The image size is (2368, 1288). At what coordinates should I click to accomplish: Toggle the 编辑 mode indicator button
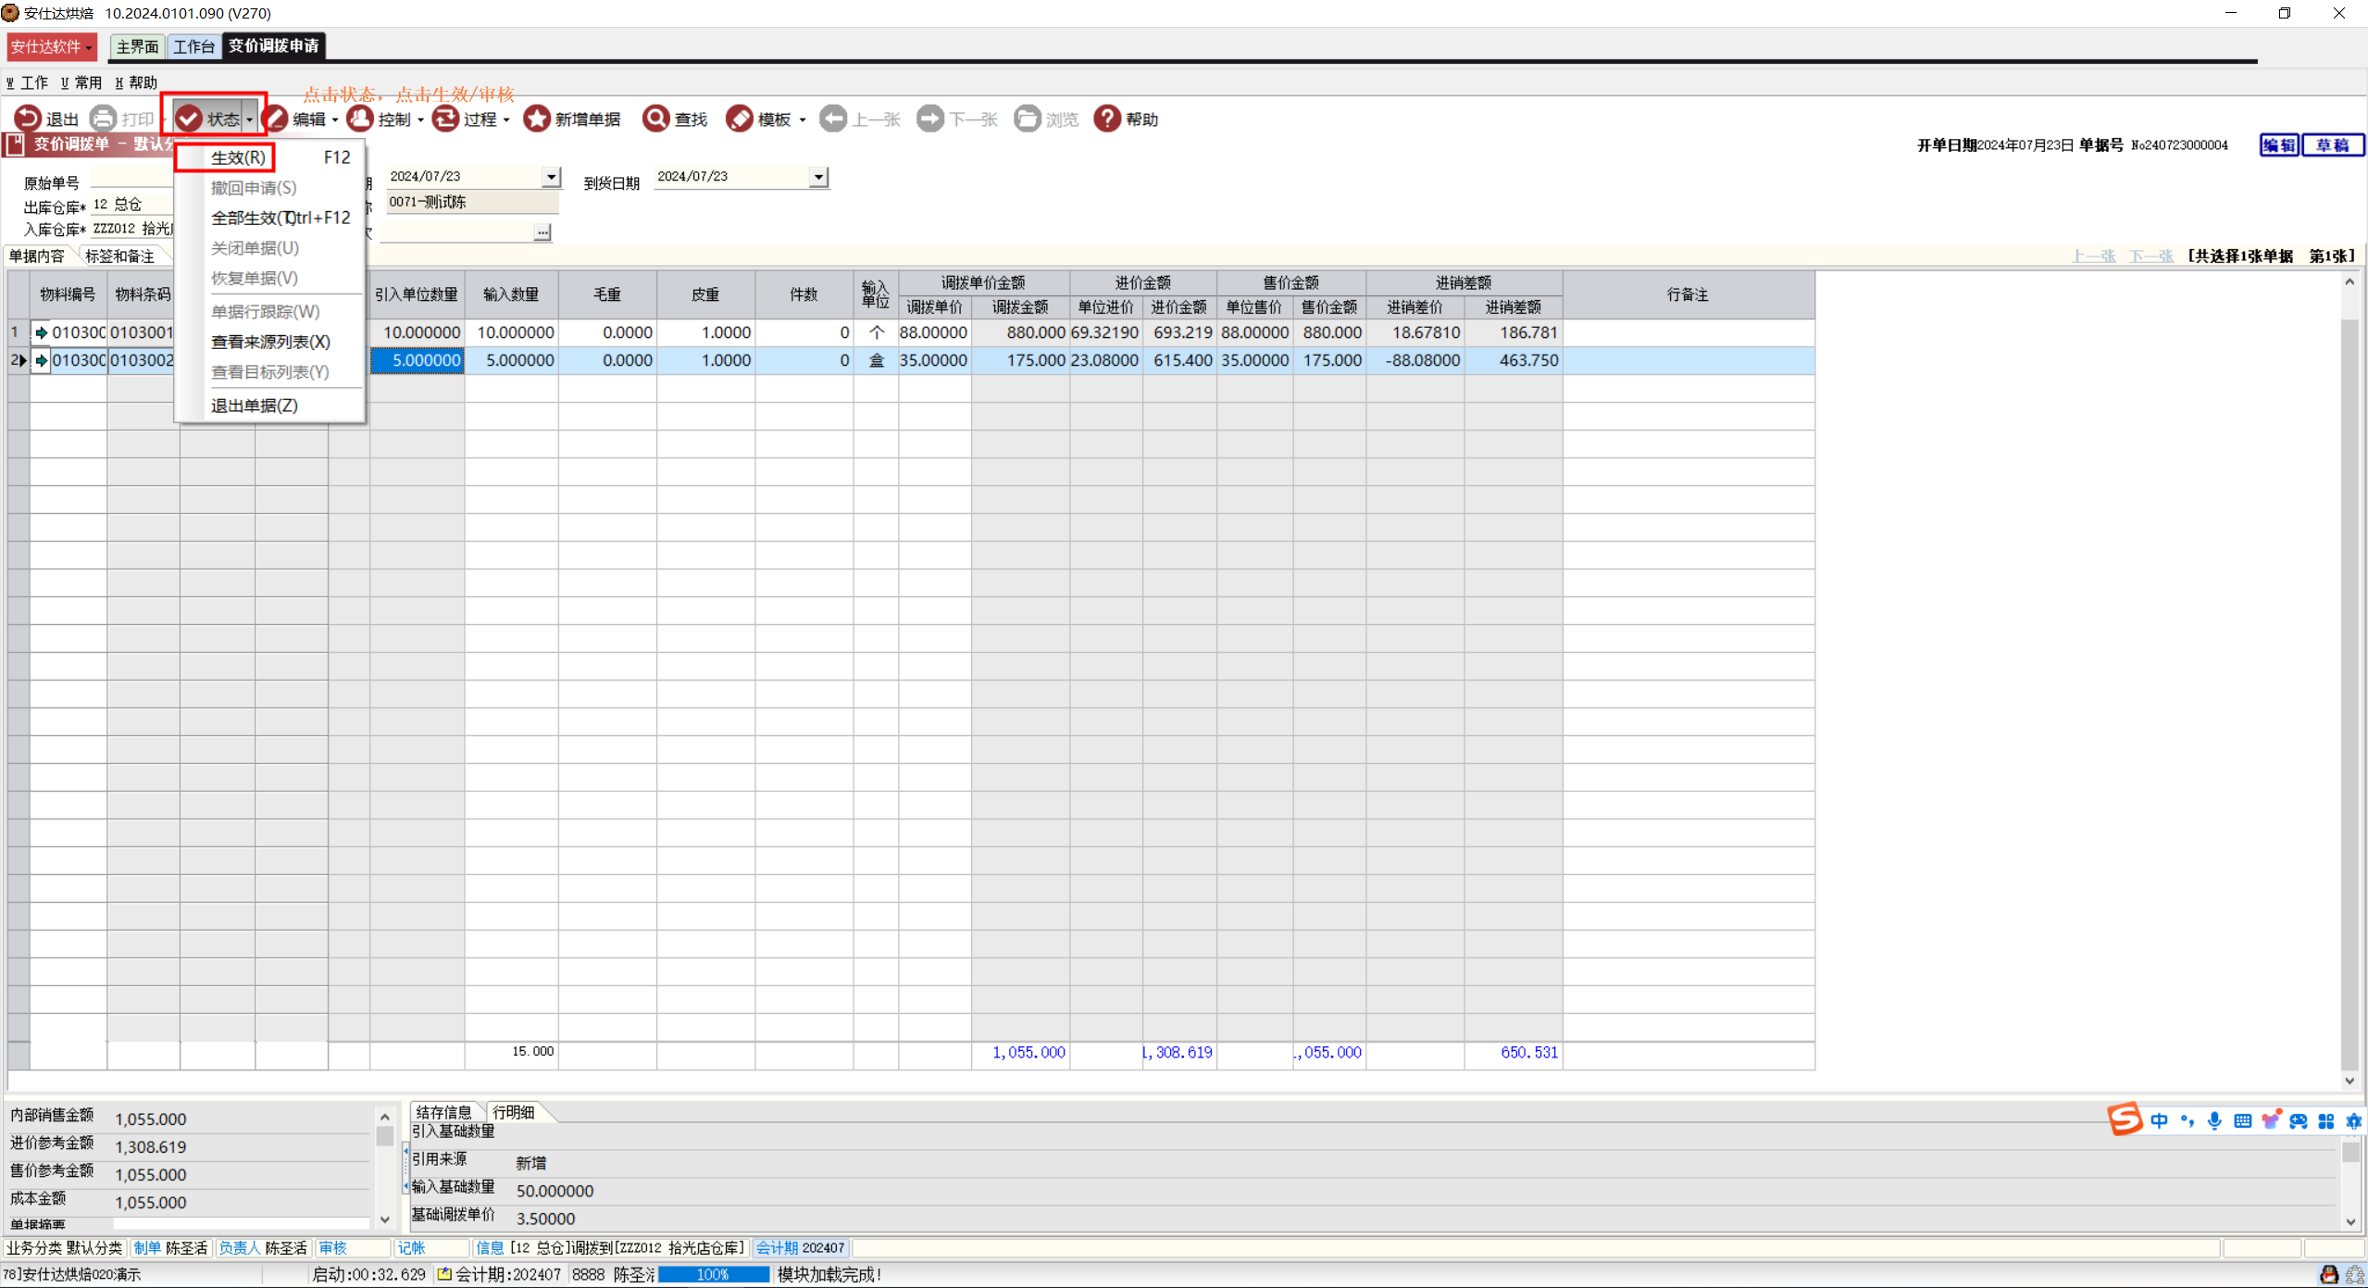pyautogui.click(x=2278, y=145)
